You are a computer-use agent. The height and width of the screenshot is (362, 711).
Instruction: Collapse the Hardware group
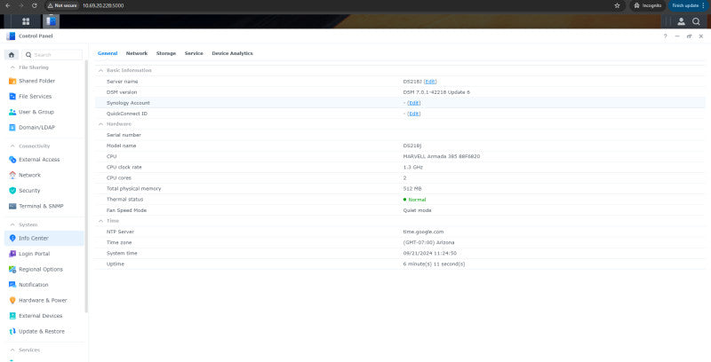100,124
